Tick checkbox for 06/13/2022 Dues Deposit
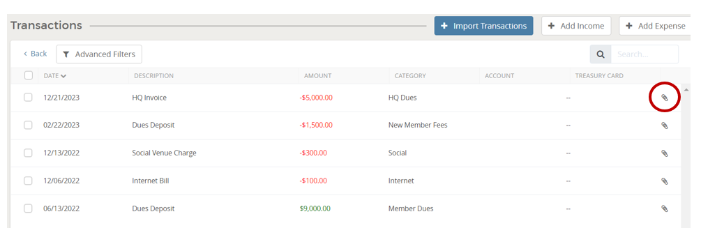 coord(28,208)
